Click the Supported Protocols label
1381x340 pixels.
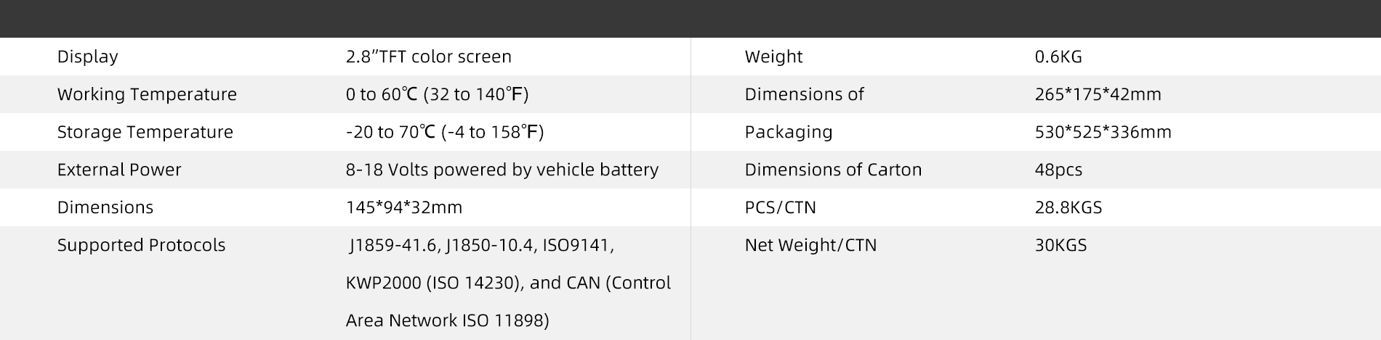pyautogui.click(x=141, y=245)
